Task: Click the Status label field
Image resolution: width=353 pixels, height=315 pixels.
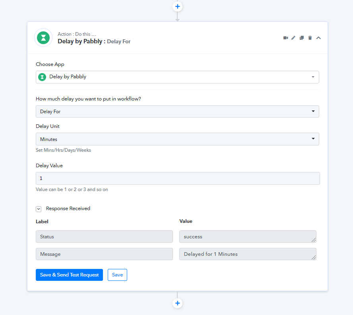Action: pyautogui.click(x=104, y=236)
